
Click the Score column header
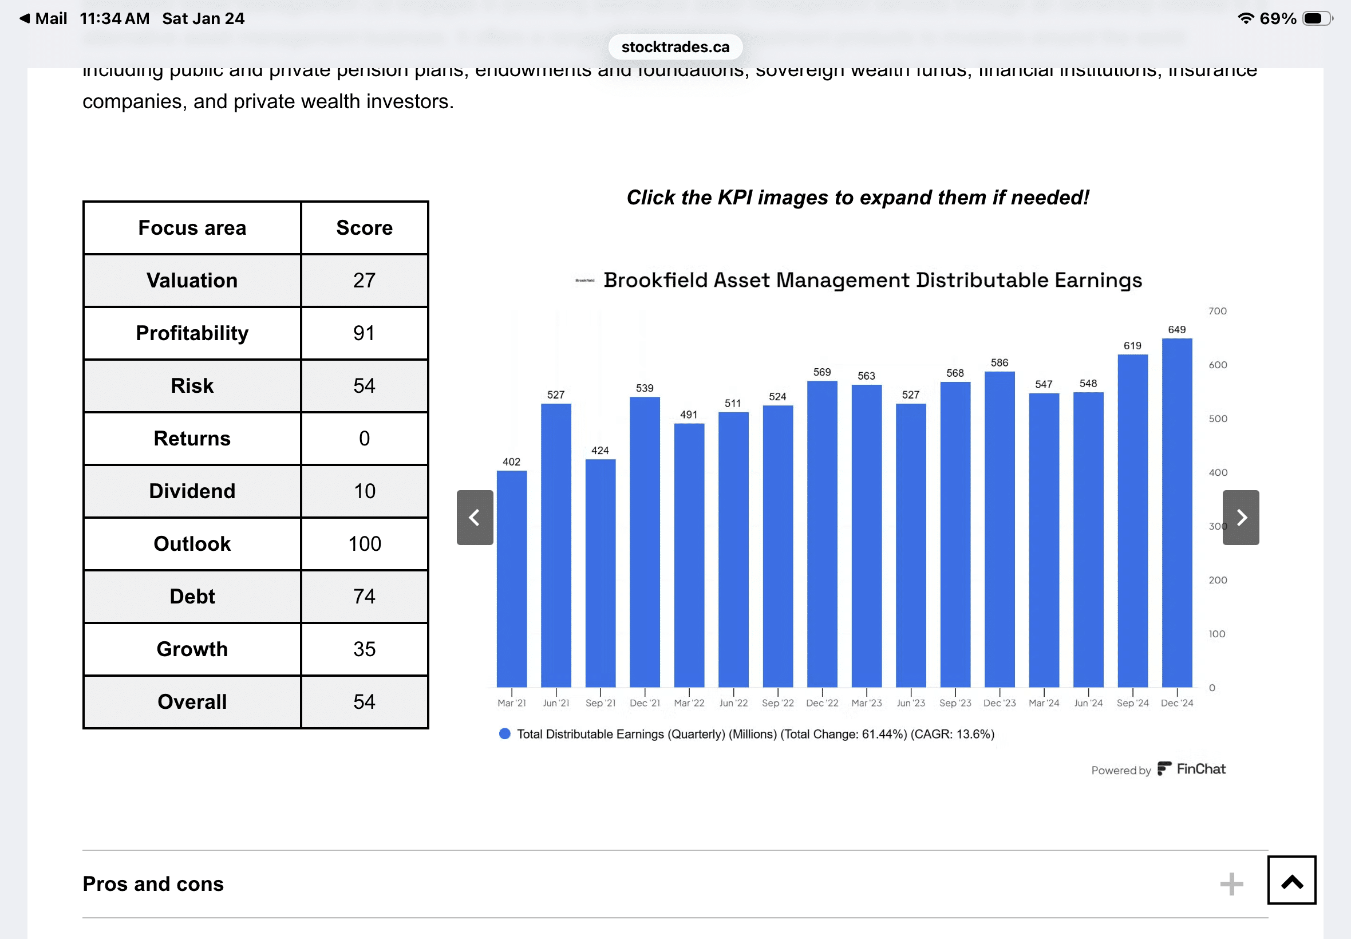click(364, 228)
